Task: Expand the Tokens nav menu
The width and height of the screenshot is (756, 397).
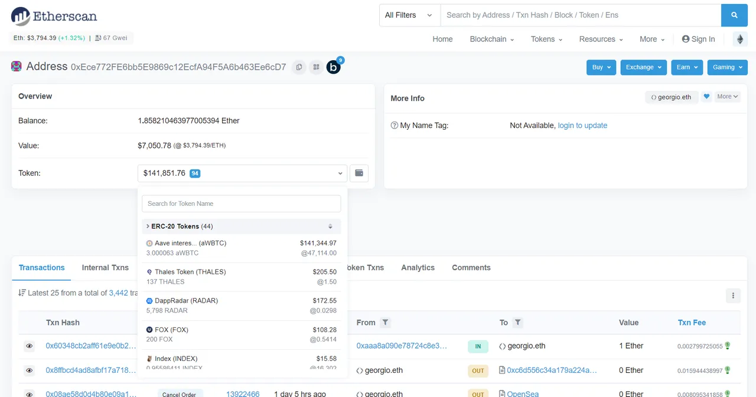Action: [x=546, y=39]
